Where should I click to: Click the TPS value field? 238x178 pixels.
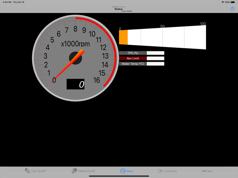[x=155, y=53]
